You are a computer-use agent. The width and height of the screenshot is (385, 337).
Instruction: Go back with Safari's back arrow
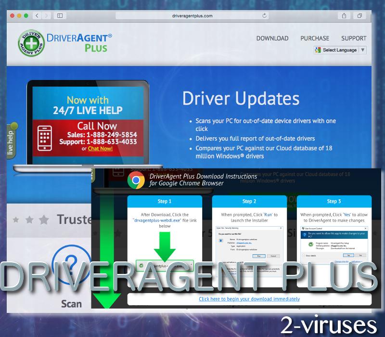[x=37, y=16]
